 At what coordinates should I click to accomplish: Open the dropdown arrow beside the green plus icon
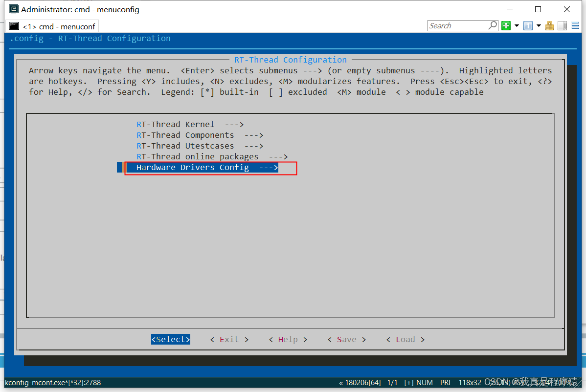[x=517, y=26]
